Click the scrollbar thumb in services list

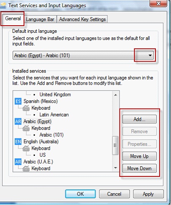click(x=115, y=145)
